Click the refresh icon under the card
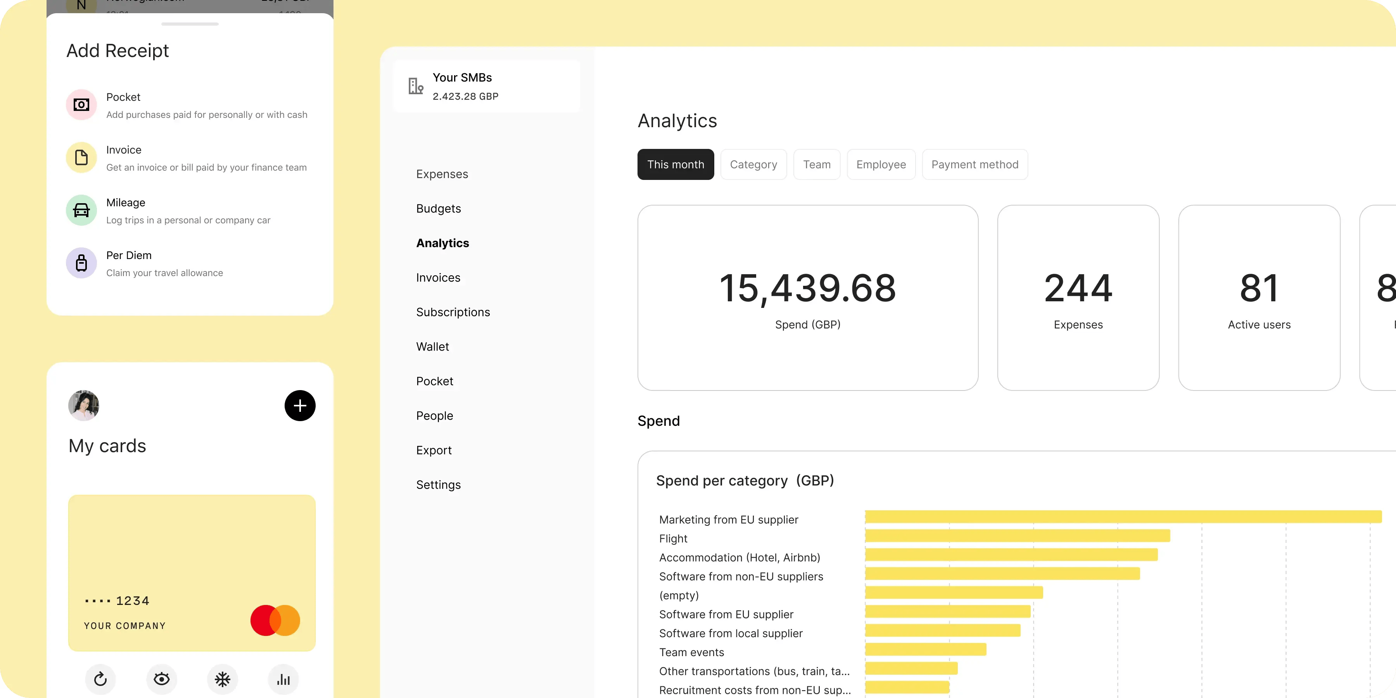Viewport: 1396px width, 698px height. pyautogui.click(x=100, y=679)
